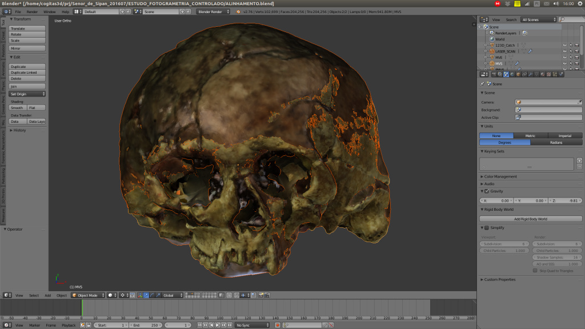The width and height of the screenshot is (585, 329).
Task: Toggle MVE visibility eye icon
Action: [x=564, y=58]
